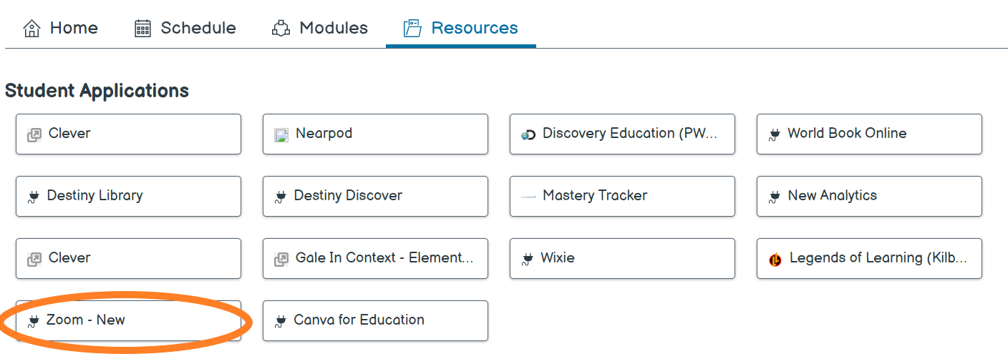Click the plug icon beside Zoom - New
The width and height of the screenshot is (1008, 364).
[x=33, y=321]
